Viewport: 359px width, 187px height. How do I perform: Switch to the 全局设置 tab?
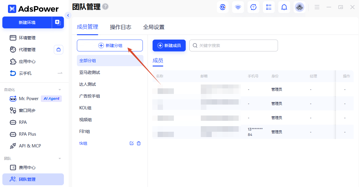coord(154,27)
